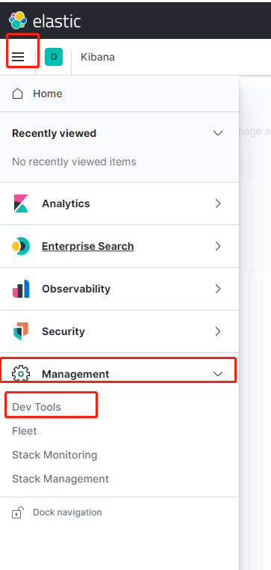Image resolution: width=271 pixels, height=570 pixels.
Task: Click the Enterprise Search icon
Action: tap(21, 246)
